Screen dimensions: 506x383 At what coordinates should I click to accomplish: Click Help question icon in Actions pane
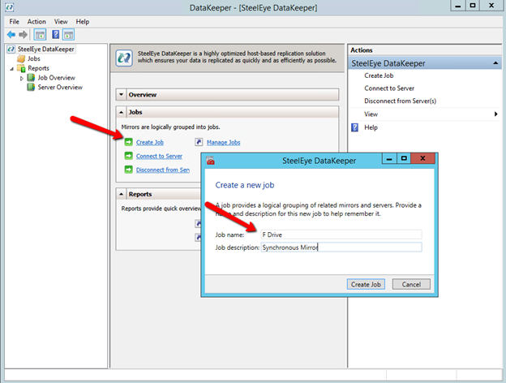(x=354, y=127)
